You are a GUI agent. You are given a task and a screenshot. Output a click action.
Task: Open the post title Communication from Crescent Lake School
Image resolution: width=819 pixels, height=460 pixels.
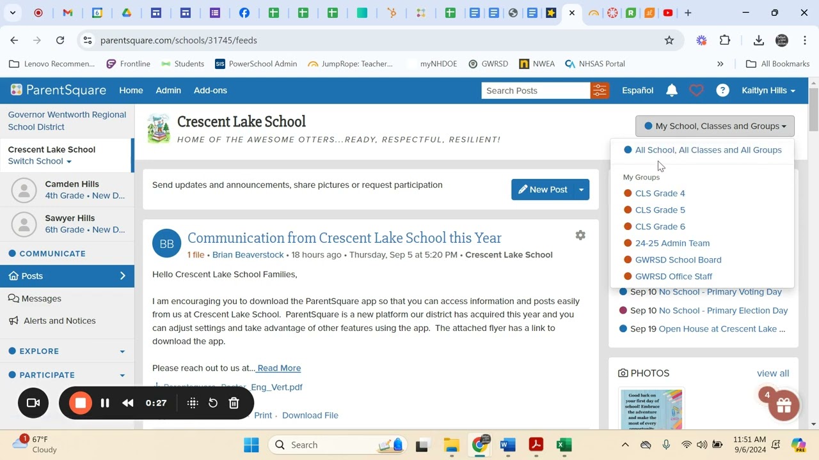tap(344, 238)
